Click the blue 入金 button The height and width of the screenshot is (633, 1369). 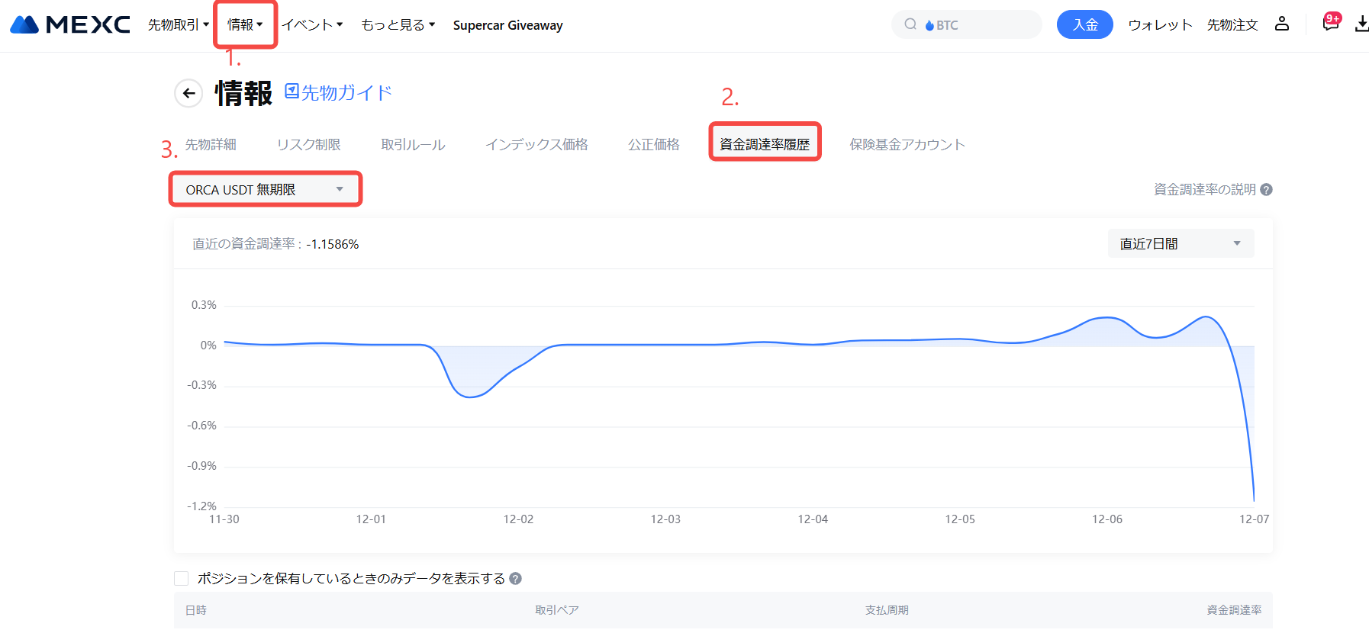[1084, 25]
